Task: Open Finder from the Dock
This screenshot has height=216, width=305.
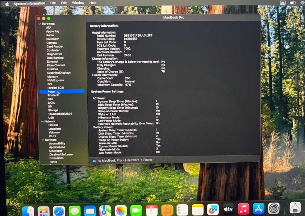Action: pos(28,211)
